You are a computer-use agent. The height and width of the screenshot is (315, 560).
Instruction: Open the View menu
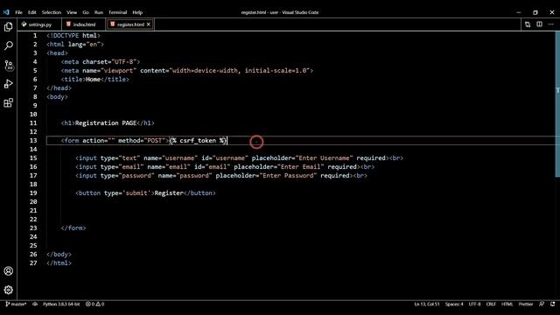(72, 12)
